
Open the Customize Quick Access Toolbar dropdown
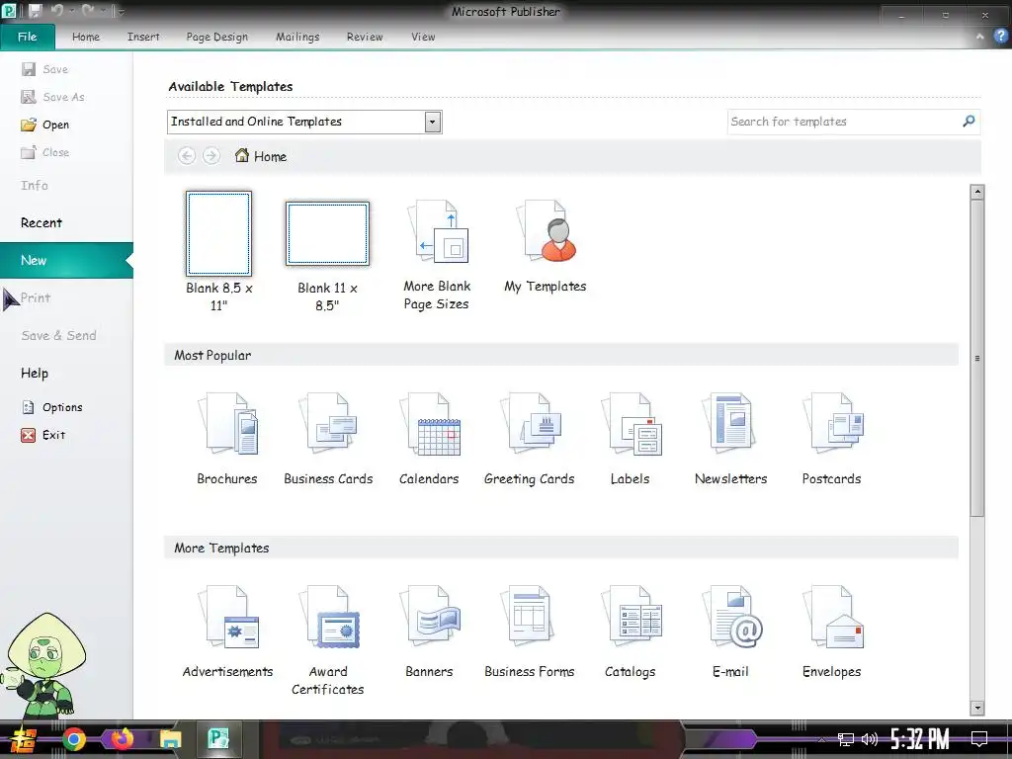point(121,12)
